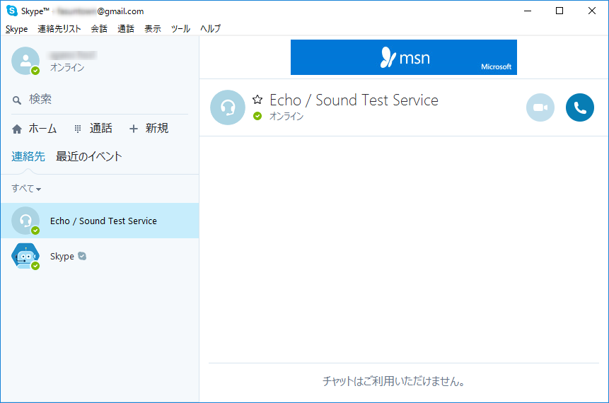This screenshot has height=403, width=609.
Task: Open the 表示 menu
Action: [x=153, y=29]
